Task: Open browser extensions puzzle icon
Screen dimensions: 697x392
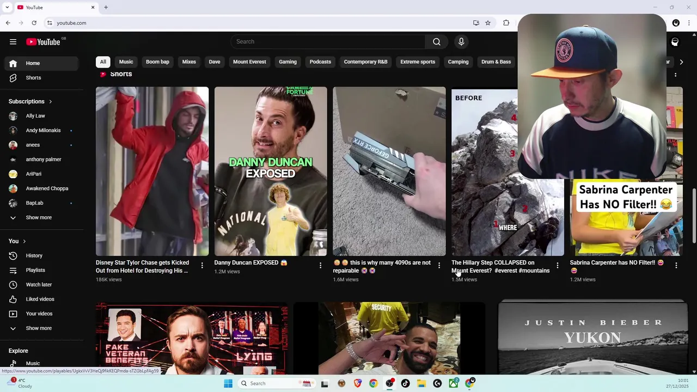Action: tap(506, 23)
